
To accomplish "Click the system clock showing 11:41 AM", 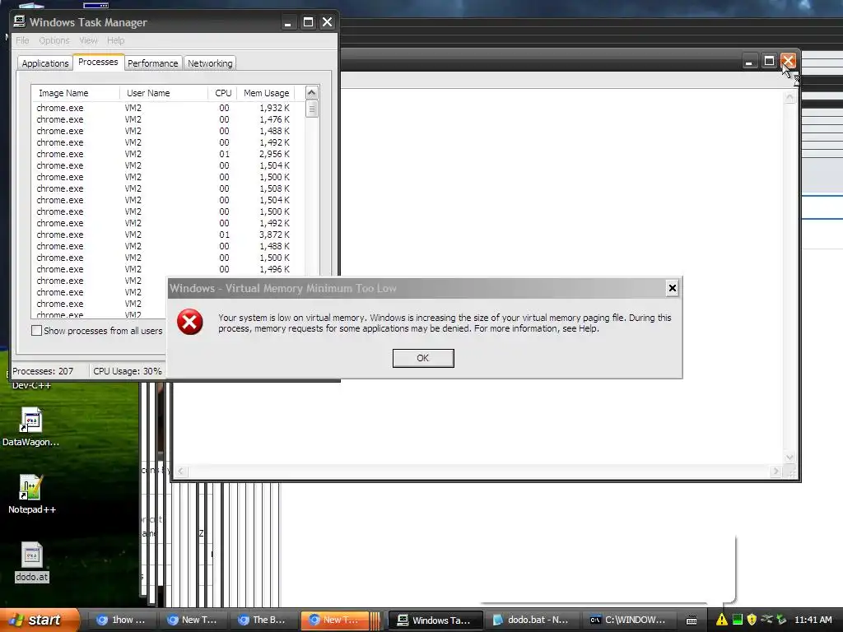I will click(813, 620).
